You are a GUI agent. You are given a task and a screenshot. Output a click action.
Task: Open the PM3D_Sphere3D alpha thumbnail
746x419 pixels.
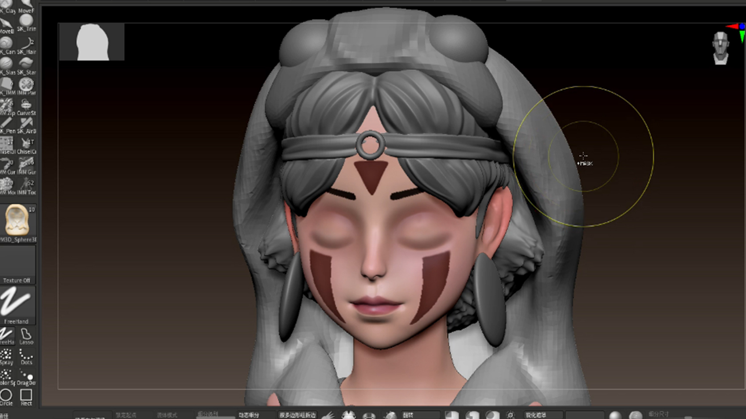pos(17,223)
